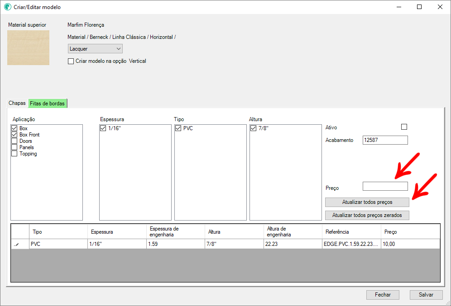Click the pencil edit icon in PVC row
Image resolution: width=451 pixels, height=306 pixels.
[17, 244]
